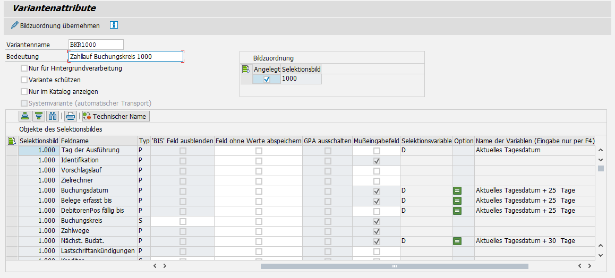Click the sort descending toolbar icon
Screen dimensions: 615x278
38,116
